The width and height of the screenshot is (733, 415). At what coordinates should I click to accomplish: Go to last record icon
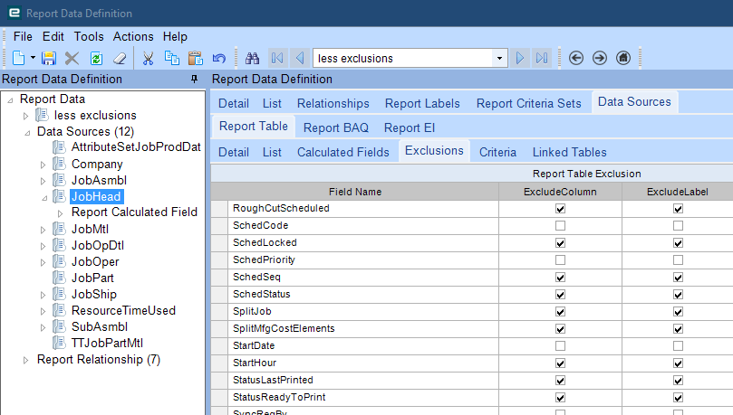point(542,58)
